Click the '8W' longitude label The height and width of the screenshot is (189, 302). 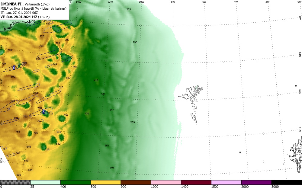pyautogui.click(x=173, y=2)
